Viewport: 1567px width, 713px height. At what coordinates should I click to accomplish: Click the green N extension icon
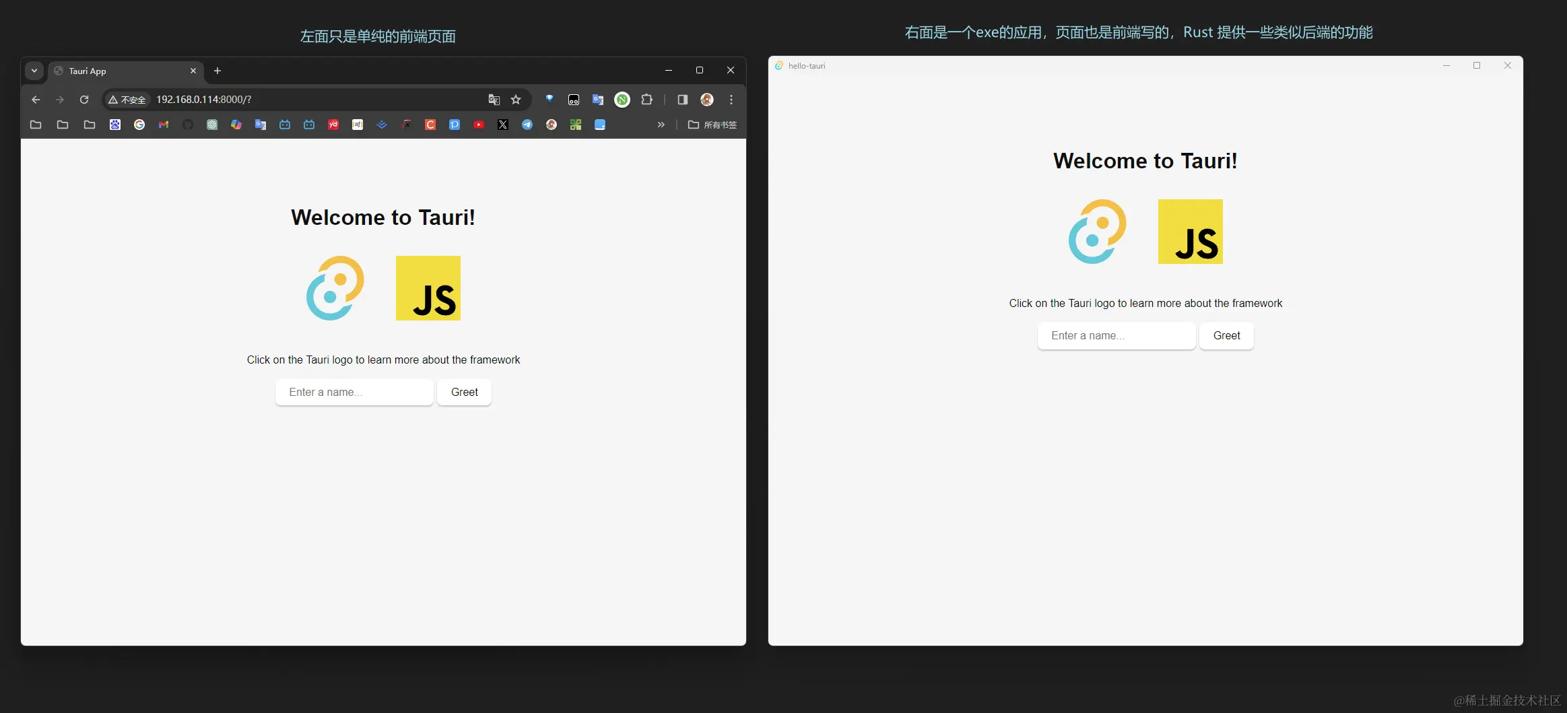click(x=622, y=100)
